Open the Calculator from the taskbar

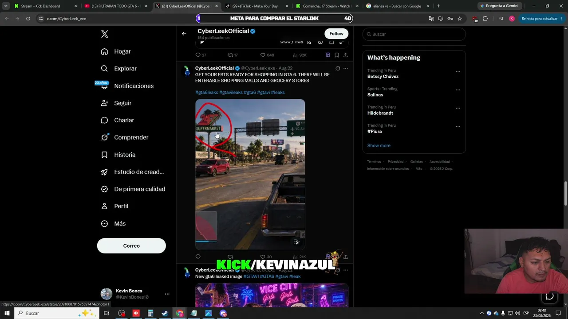tap(150, 313)
